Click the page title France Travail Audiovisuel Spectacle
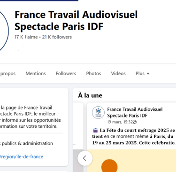 pyautogui.click(x=76, y=21)
